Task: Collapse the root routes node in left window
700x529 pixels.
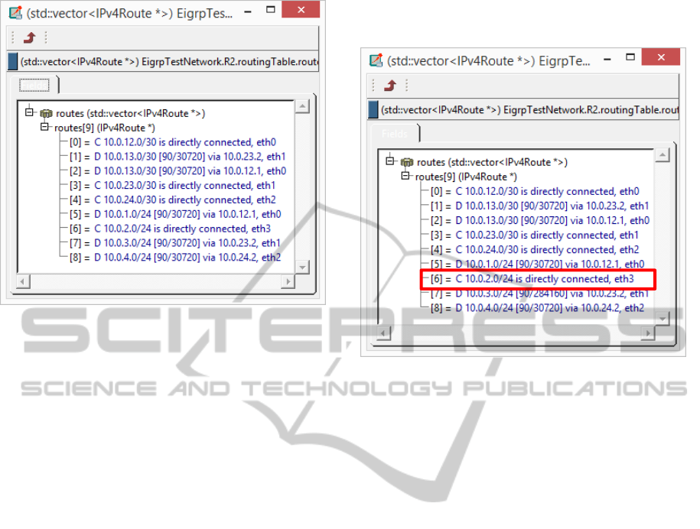Action: pyautogui.click(x=30, y=112)
